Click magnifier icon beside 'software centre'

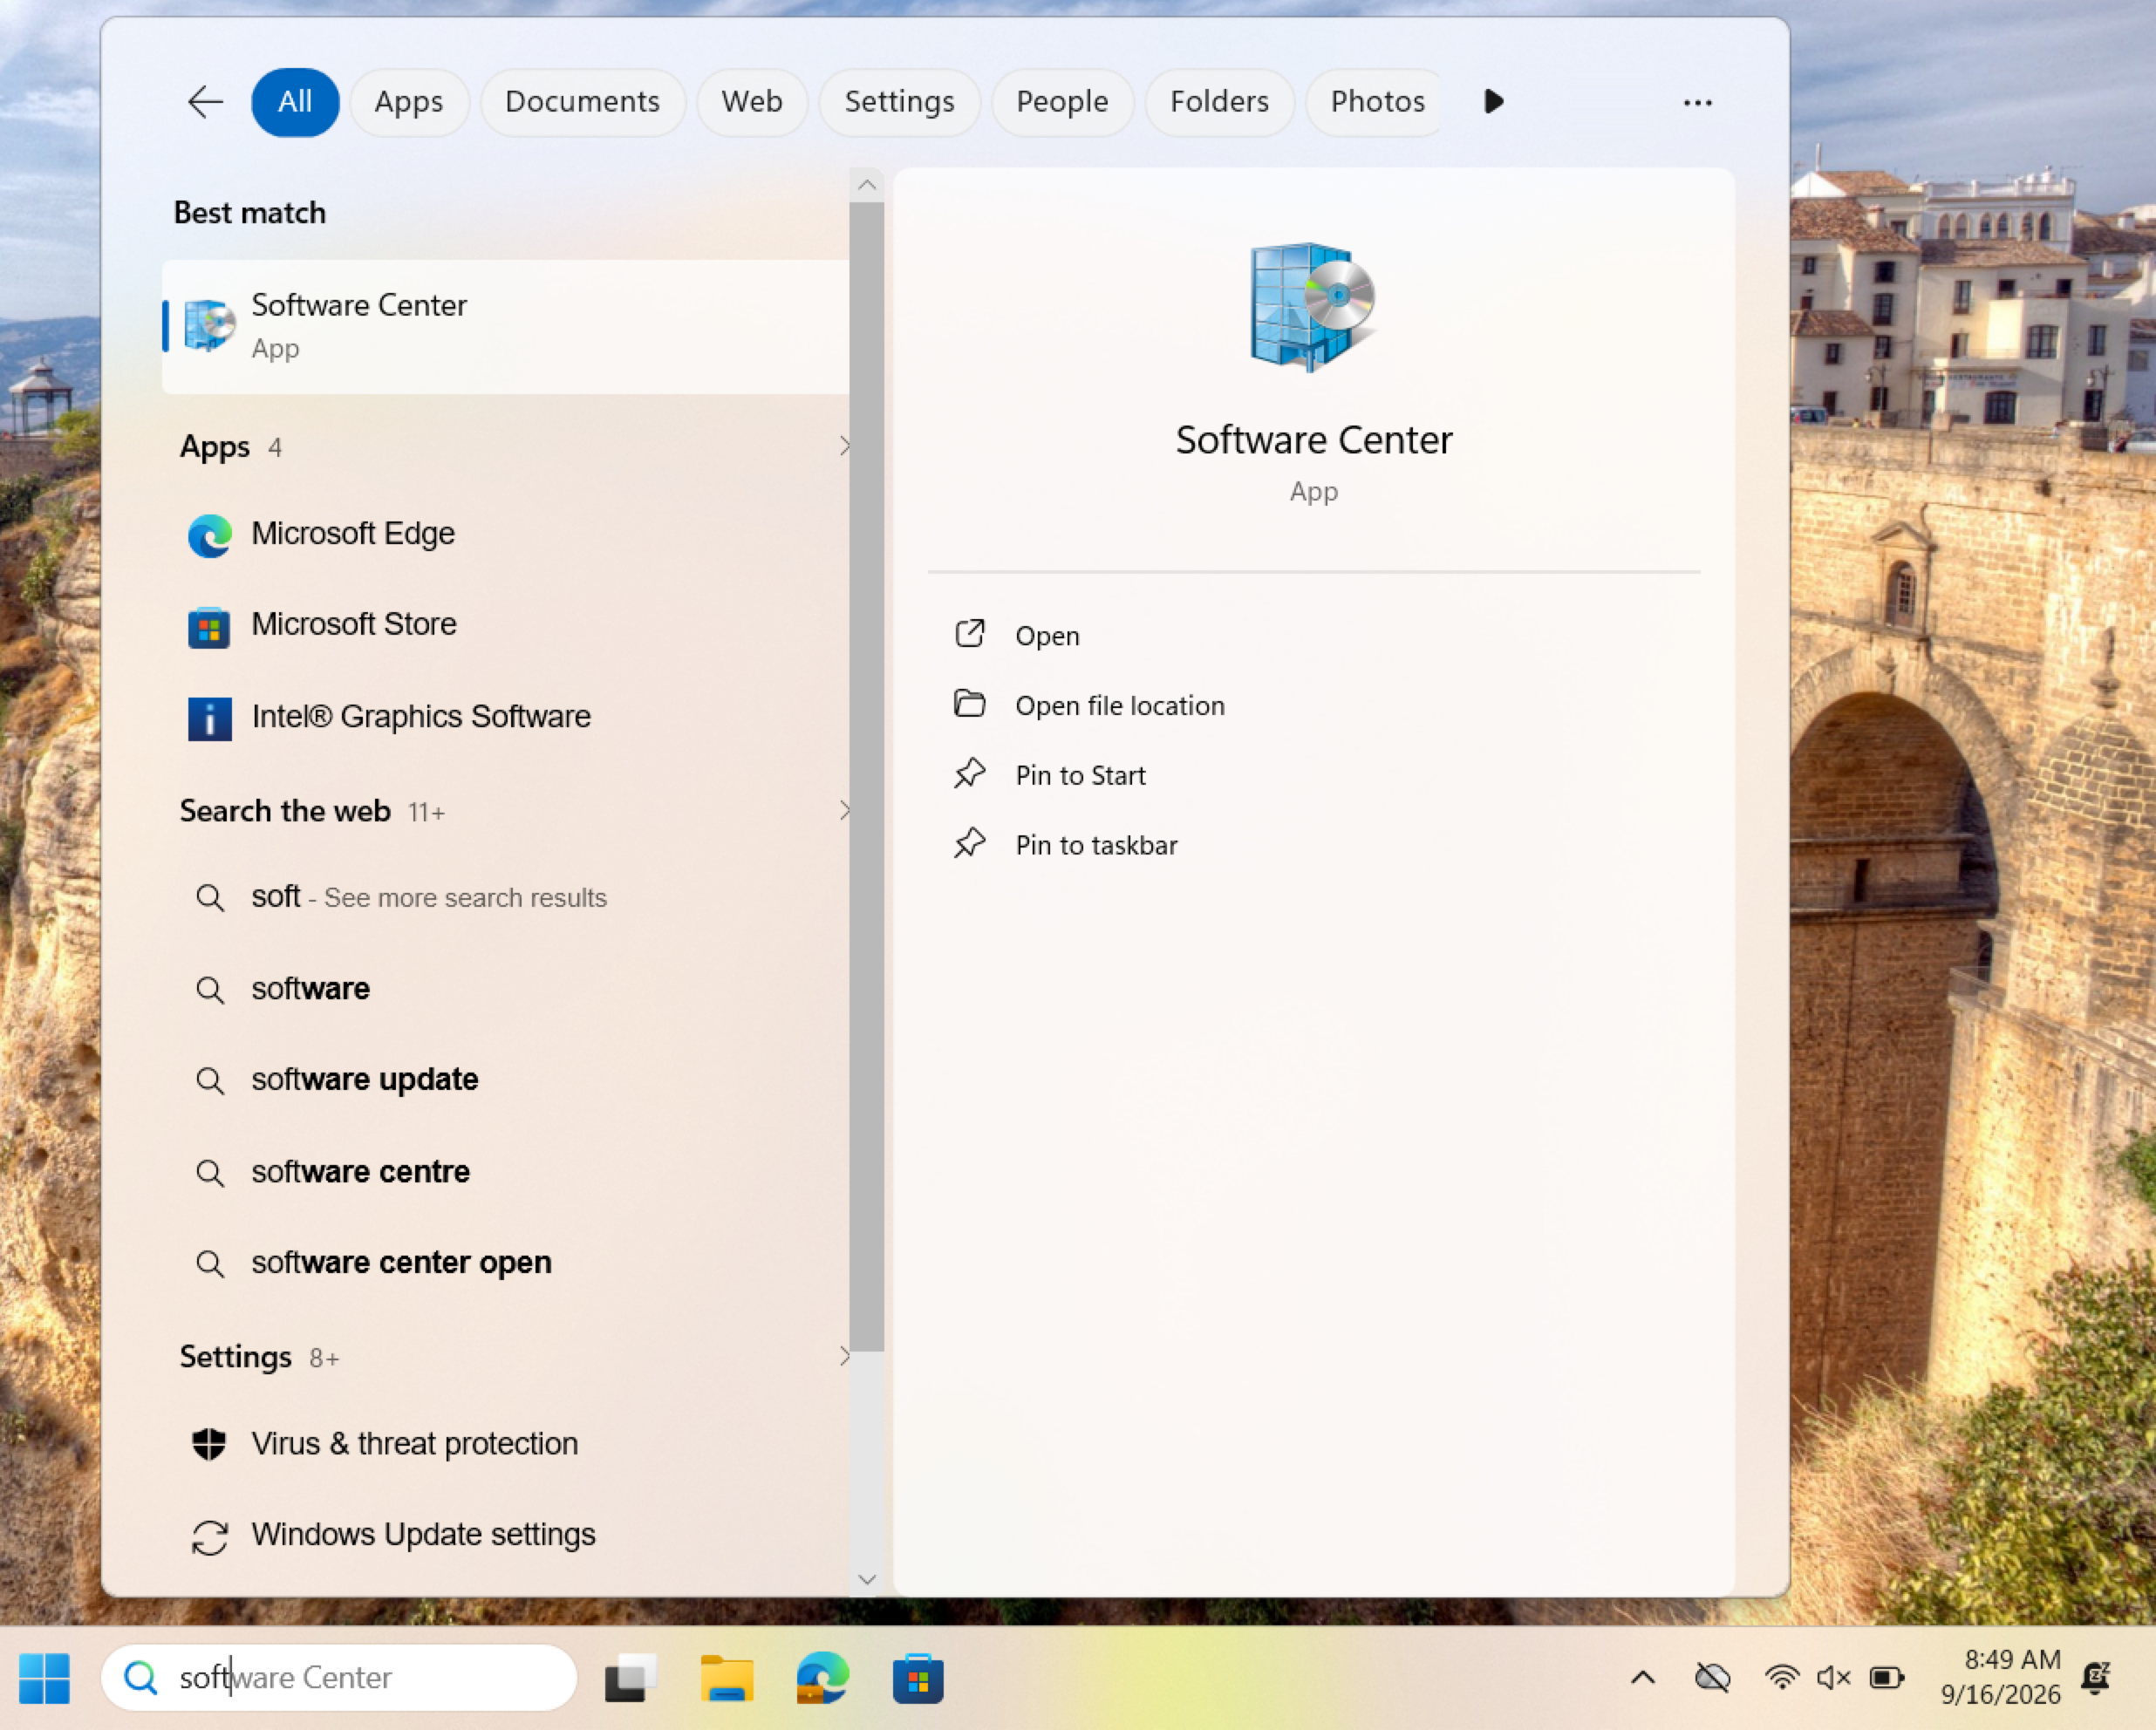tap(210, 1173)
